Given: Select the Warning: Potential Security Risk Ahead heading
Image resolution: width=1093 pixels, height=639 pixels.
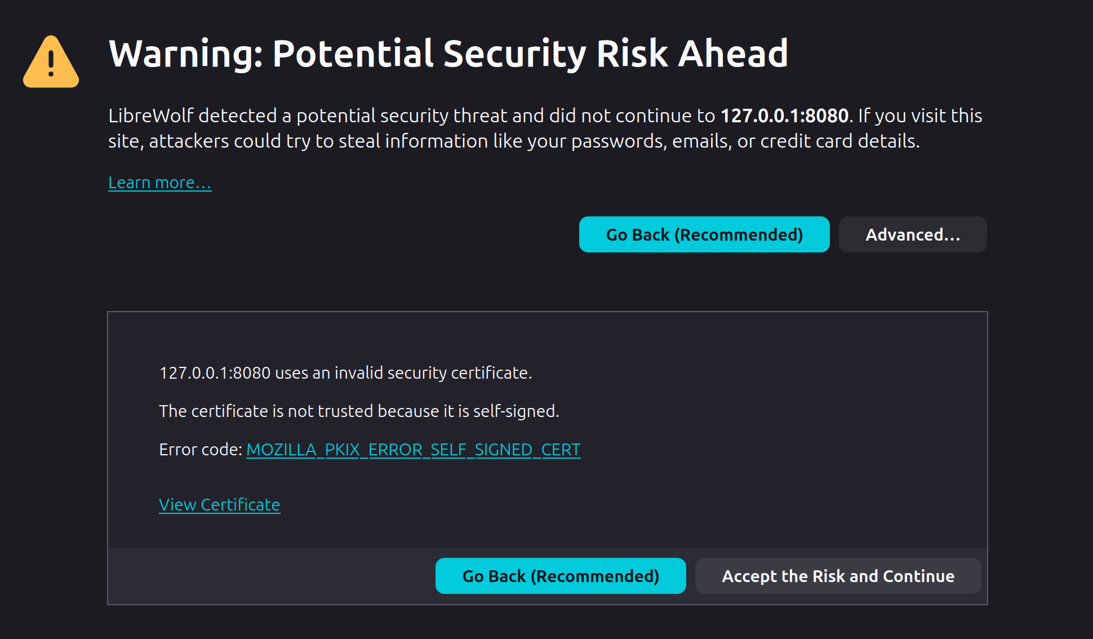Looking at the screenshot, I should point(448,54).
